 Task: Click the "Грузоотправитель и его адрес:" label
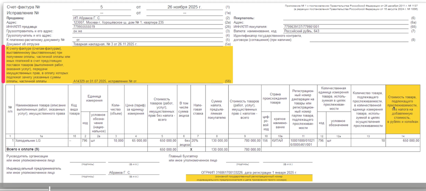[29, 31]
